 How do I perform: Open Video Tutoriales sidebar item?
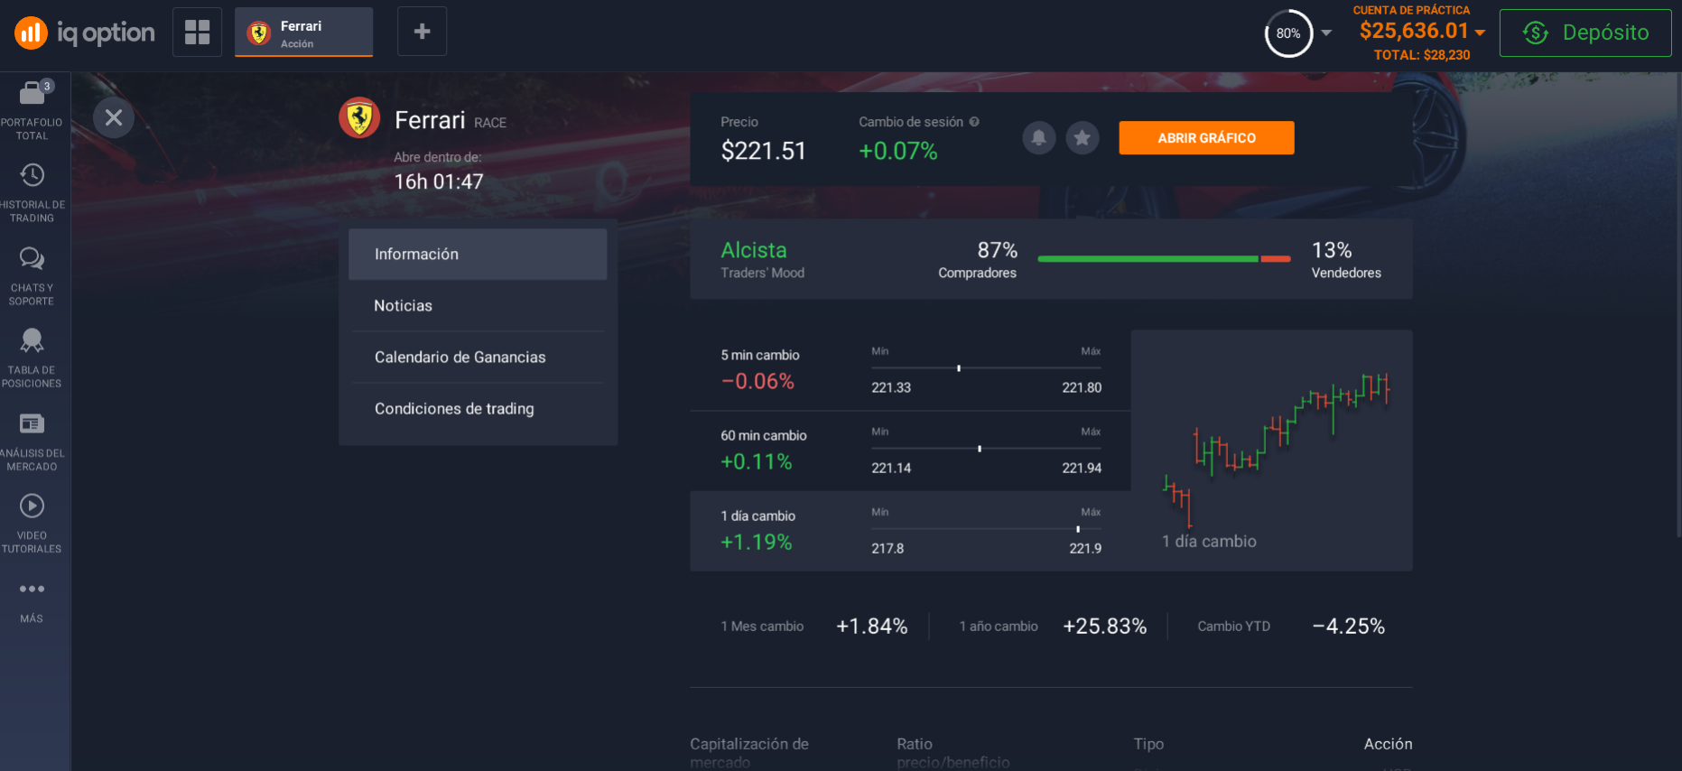pos(33,524)
